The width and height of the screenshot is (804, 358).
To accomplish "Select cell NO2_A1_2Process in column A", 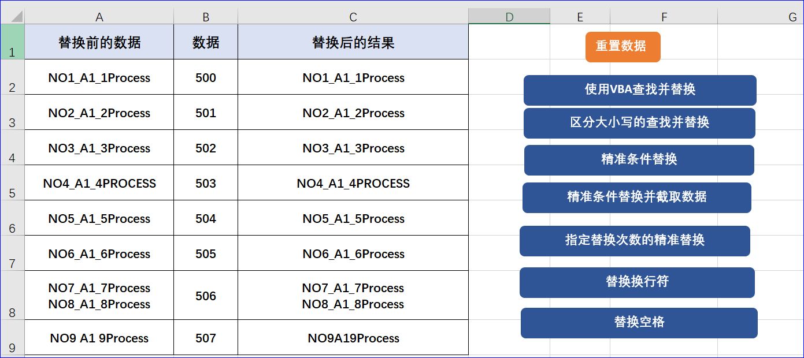I will [99, 112].
